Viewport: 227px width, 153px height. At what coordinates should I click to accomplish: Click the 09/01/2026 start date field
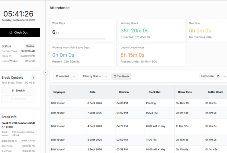pyautogui.click(x=210, y=76)
